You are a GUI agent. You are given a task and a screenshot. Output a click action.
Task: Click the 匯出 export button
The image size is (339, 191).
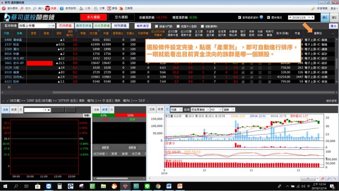point(333,26)
